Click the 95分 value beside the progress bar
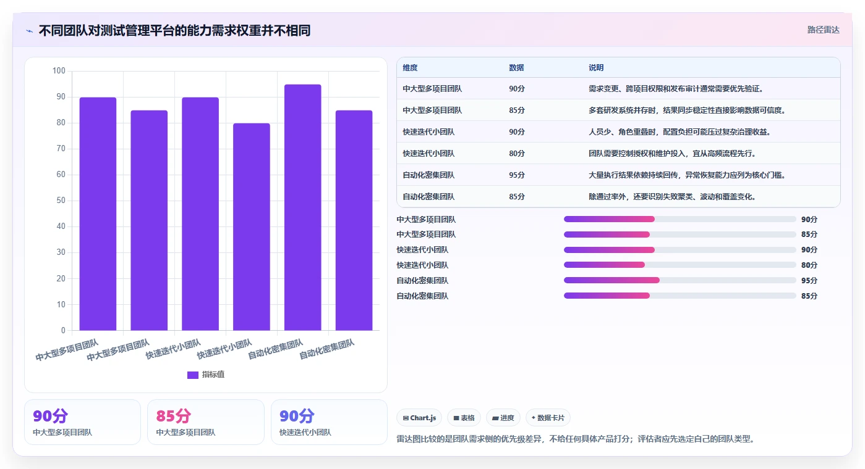Image resolution: width=865 pixels, height=469 pixels. 809,281
